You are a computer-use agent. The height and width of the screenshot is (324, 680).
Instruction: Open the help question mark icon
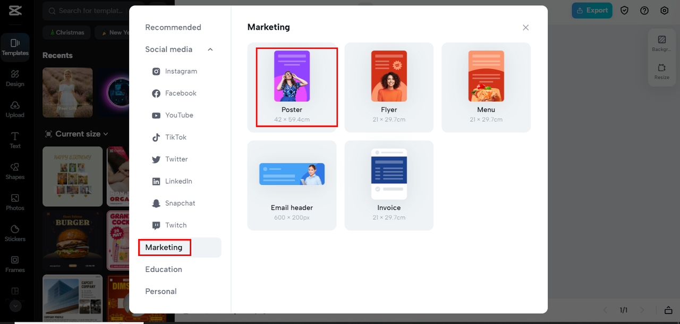644,10
